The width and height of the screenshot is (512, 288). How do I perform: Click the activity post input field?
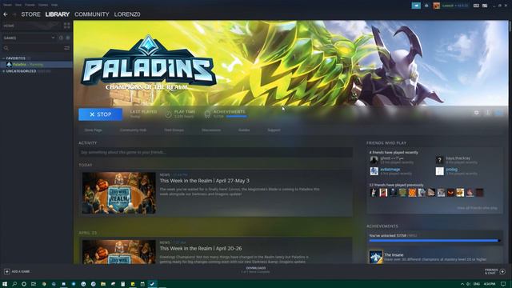215,152
